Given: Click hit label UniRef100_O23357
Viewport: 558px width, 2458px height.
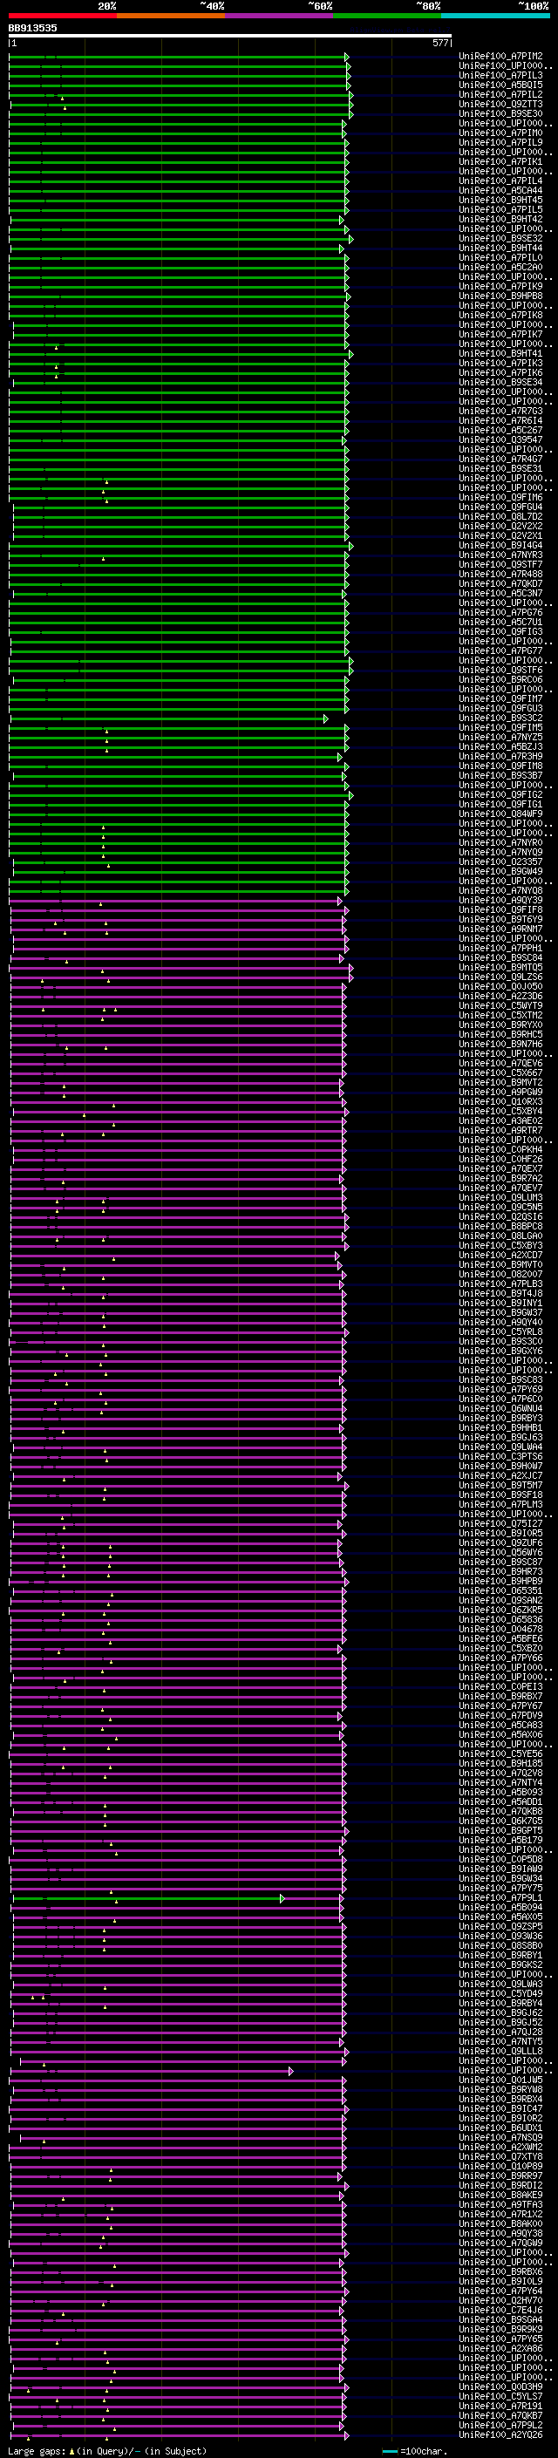Looking at the screenshot, I should [x=500, y=861].
